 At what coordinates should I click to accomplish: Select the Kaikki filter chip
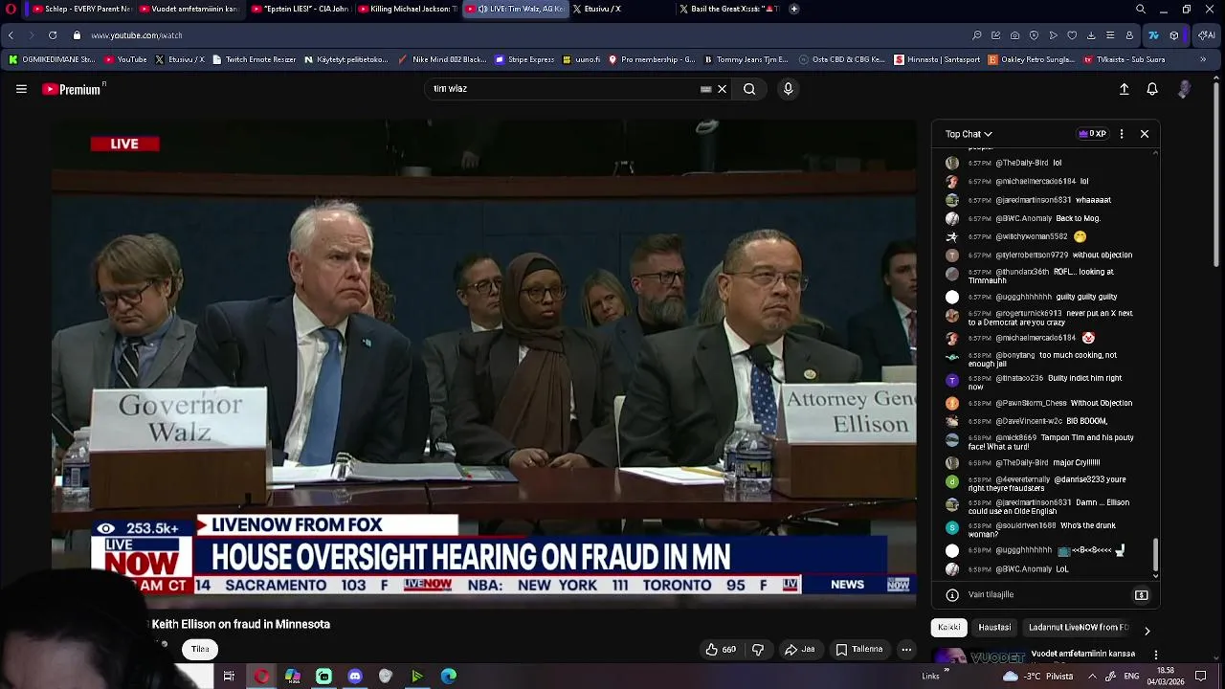(949, 628)
